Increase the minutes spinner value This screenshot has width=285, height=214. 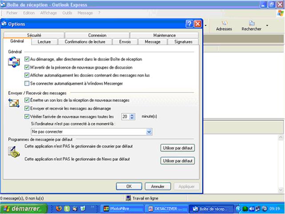click(132, 115)
